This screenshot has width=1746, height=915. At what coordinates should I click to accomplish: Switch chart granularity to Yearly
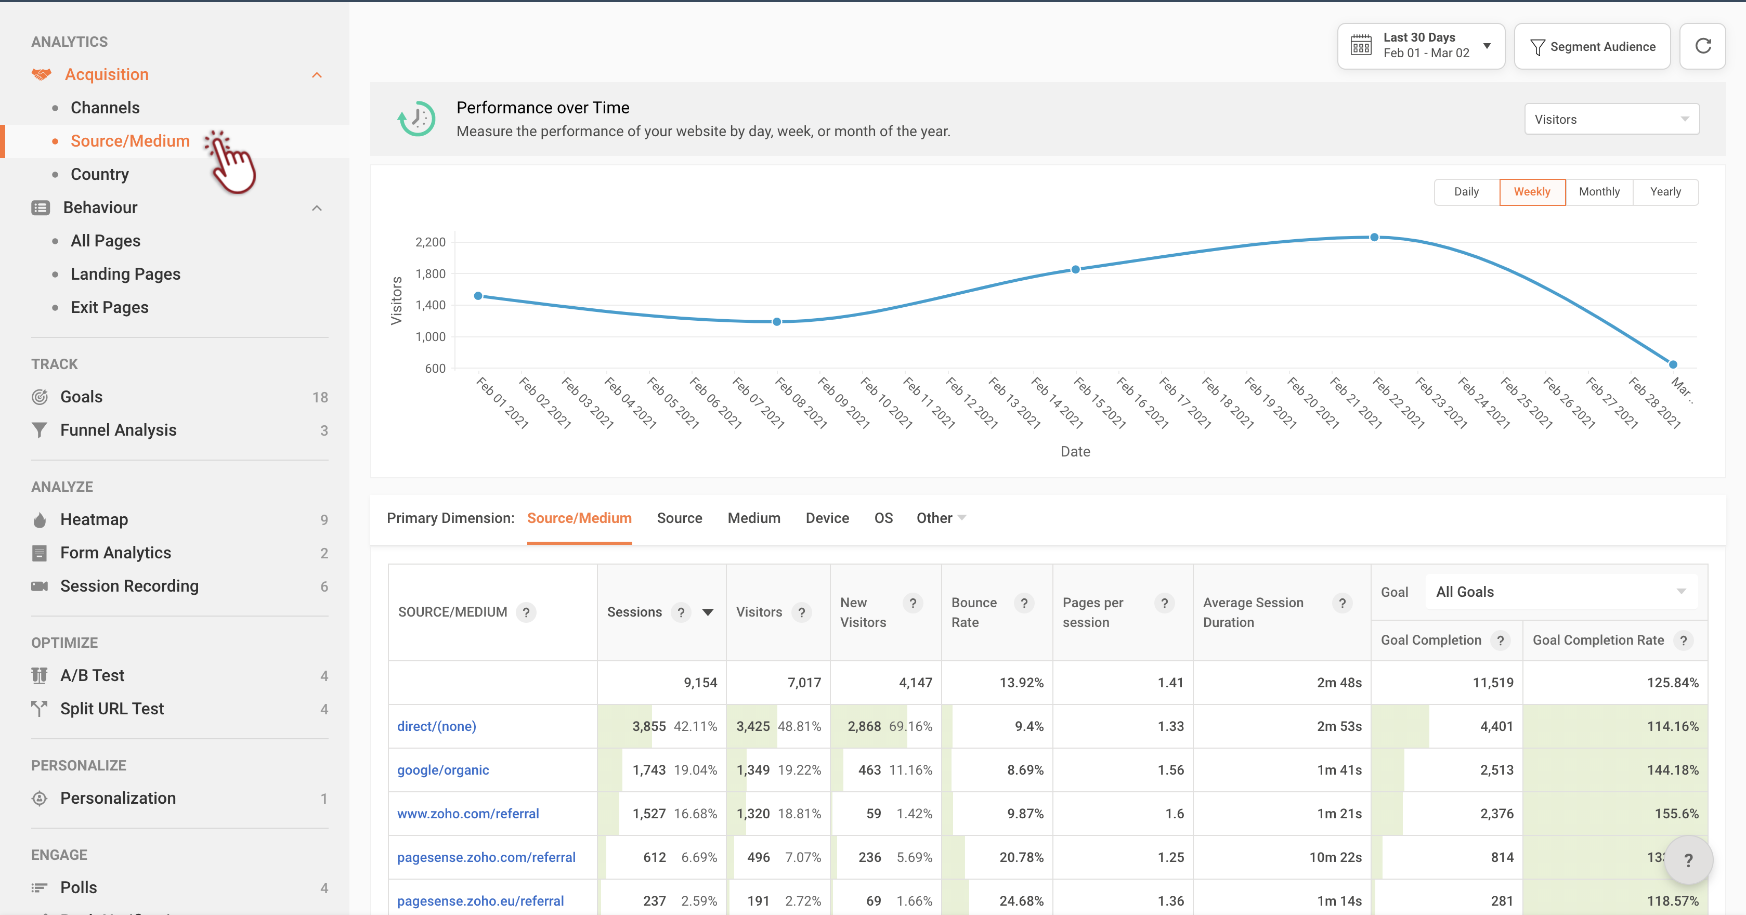[1665, 192]
